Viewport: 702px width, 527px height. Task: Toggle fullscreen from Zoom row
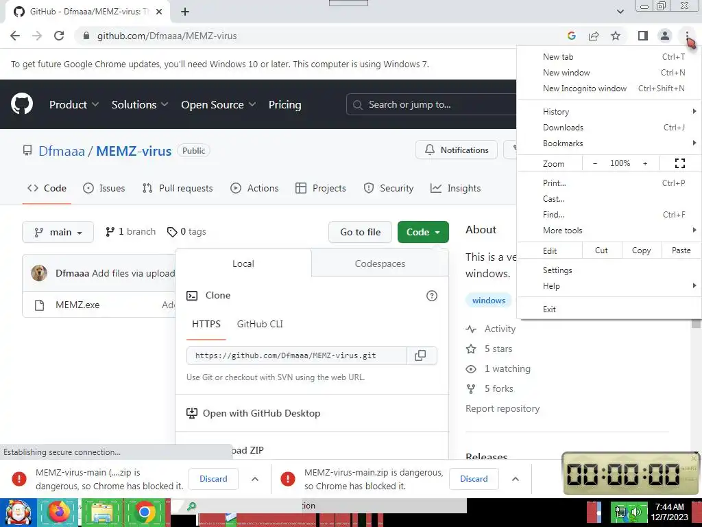679,163
